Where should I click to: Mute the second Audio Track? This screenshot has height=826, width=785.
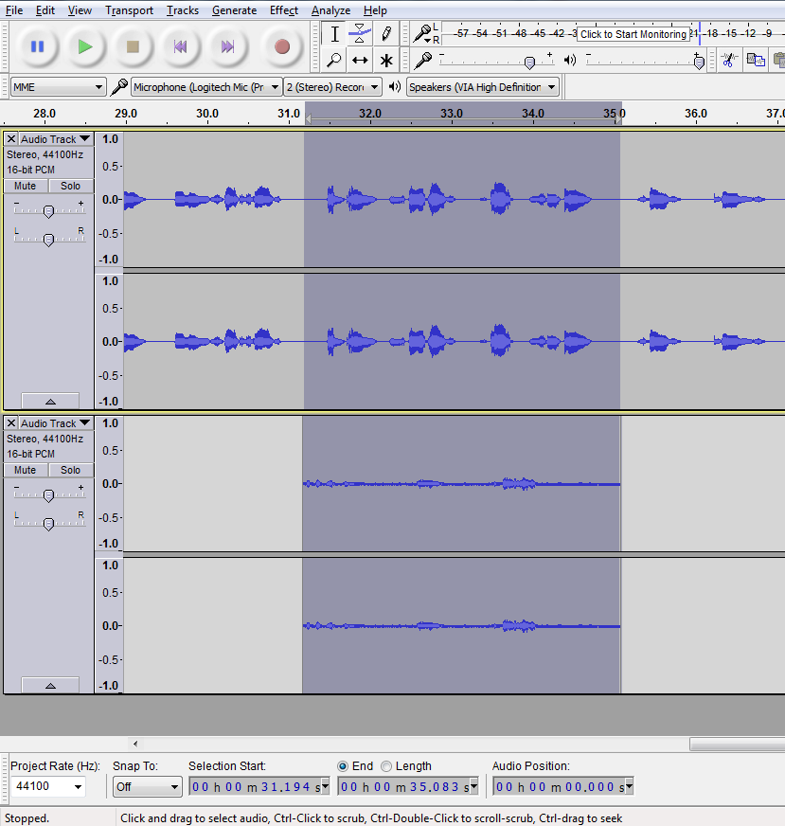point(26,470)
